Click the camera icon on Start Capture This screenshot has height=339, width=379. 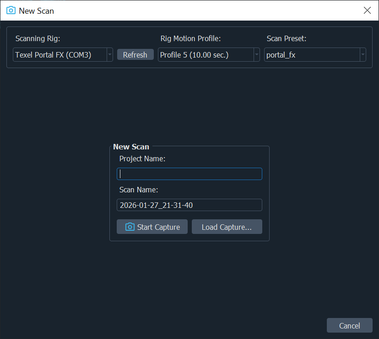pos(130,227)
